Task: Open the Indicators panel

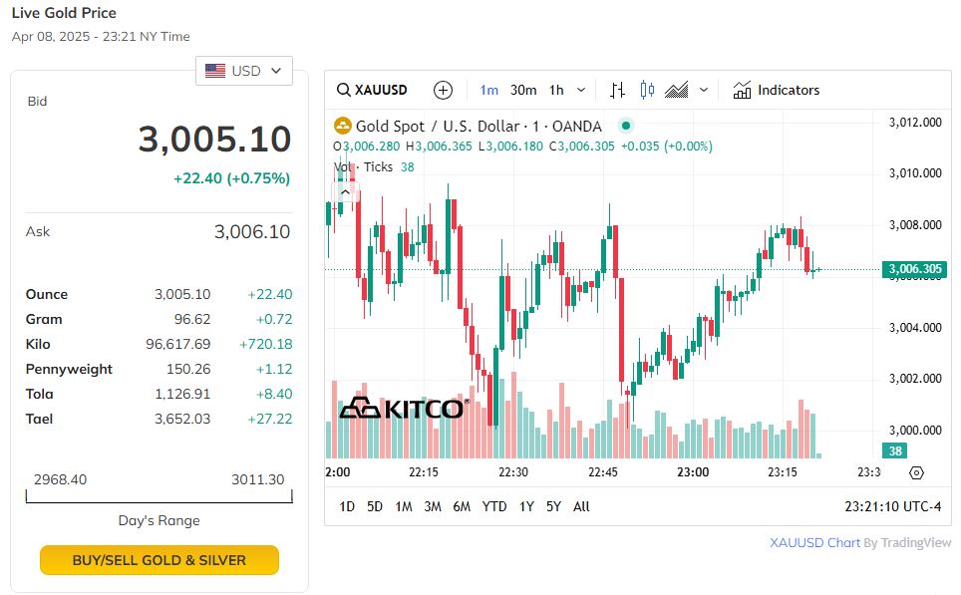Action: (x=776, y=90)
